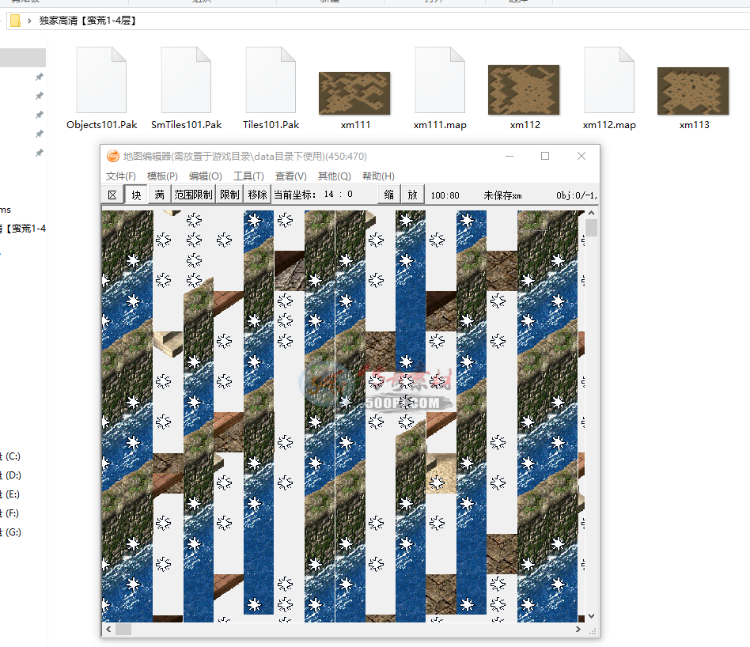Image resolution: width=750 pixels, height=647 pixels.
Task: Open the (G:) drive in the sidebar
Action: tap(10, 532)
